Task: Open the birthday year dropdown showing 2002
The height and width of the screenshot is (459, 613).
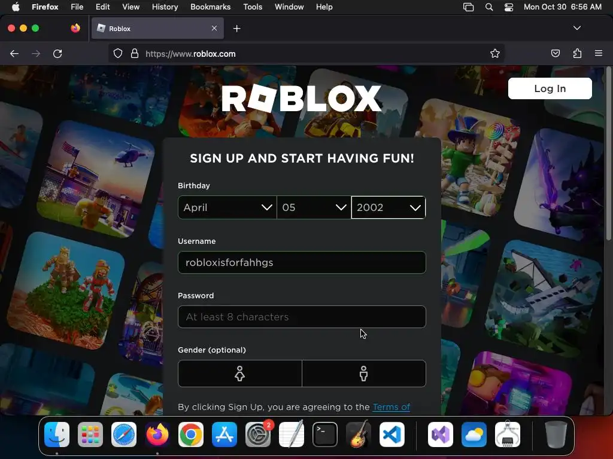Action: click(388, 207)
